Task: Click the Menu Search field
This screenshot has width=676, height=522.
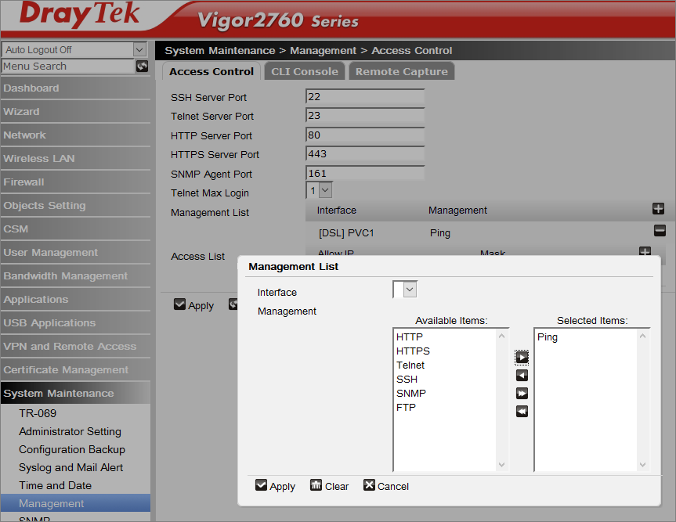Action: pyautogui.click(x=69, y=66)
